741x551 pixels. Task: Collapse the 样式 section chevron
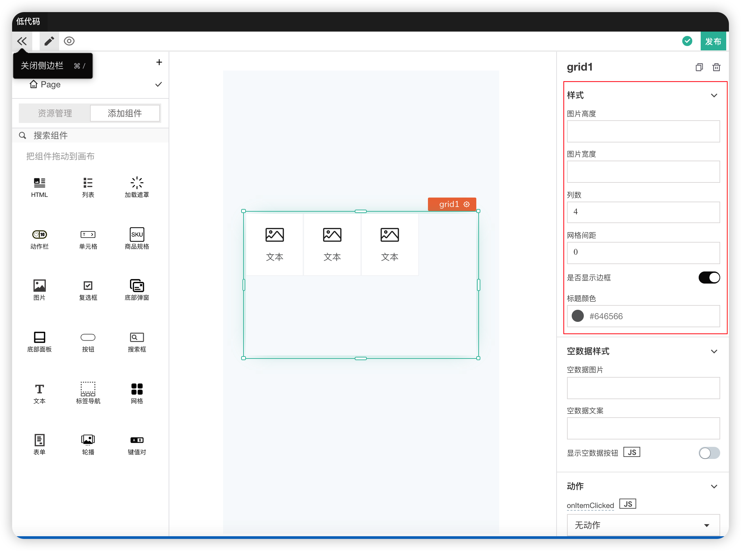click(x=714, y=95)
